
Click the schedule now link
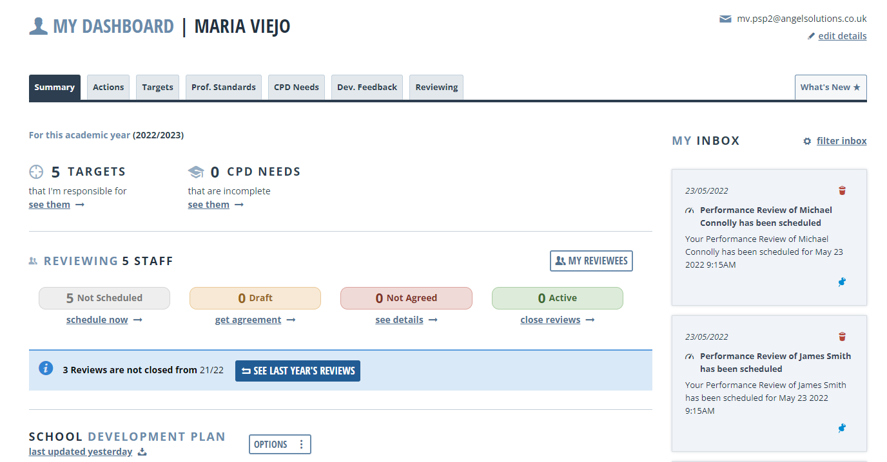tap(97, 319)
